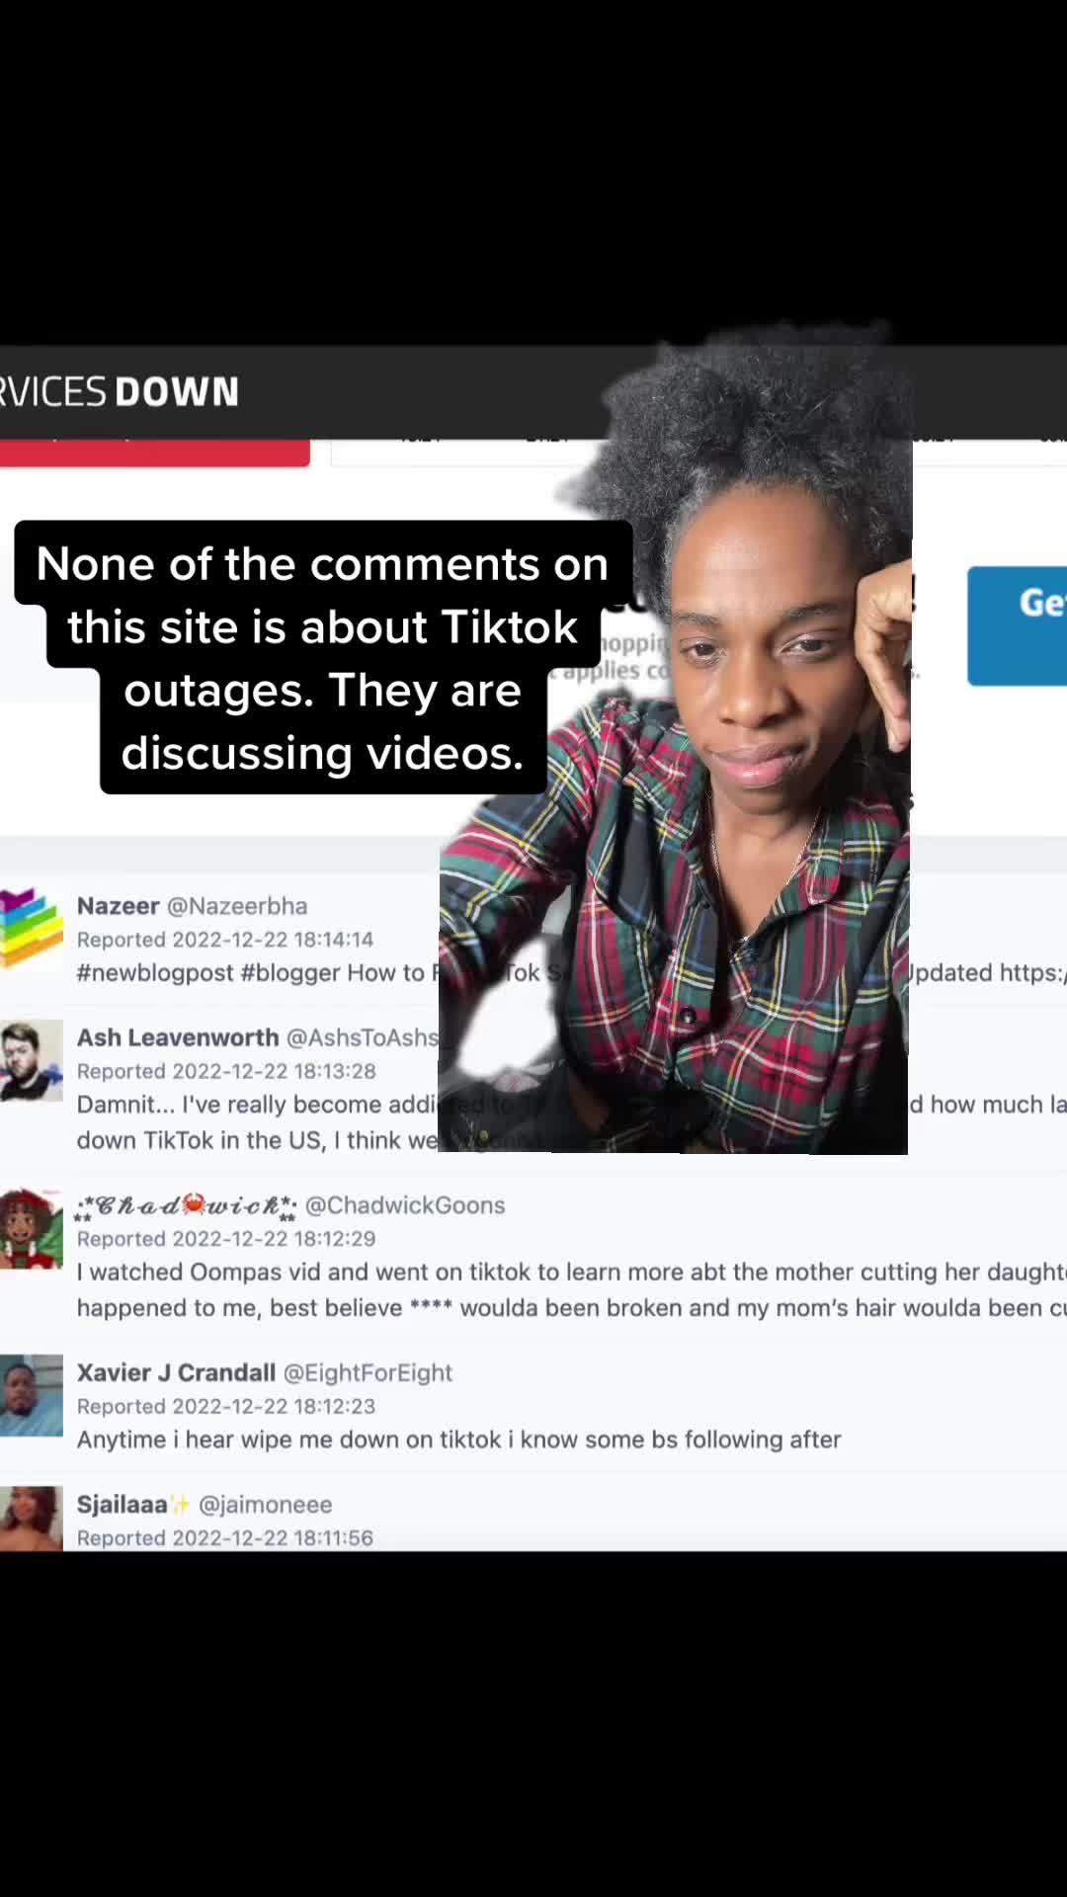Click the red button under header

pyautogui.click(x=154, y=453)
